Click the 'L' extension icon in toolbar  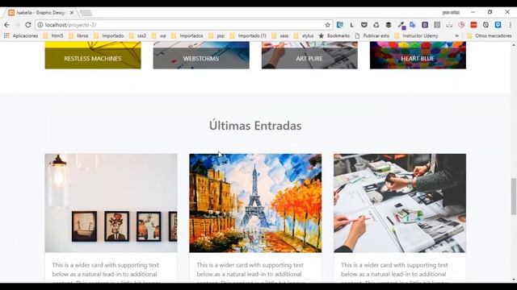tap(352, 25)
